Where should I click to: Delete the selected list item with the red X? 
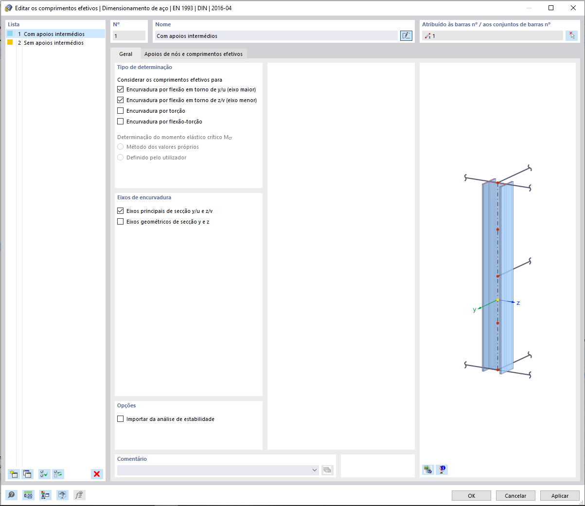tap(97, 474)
